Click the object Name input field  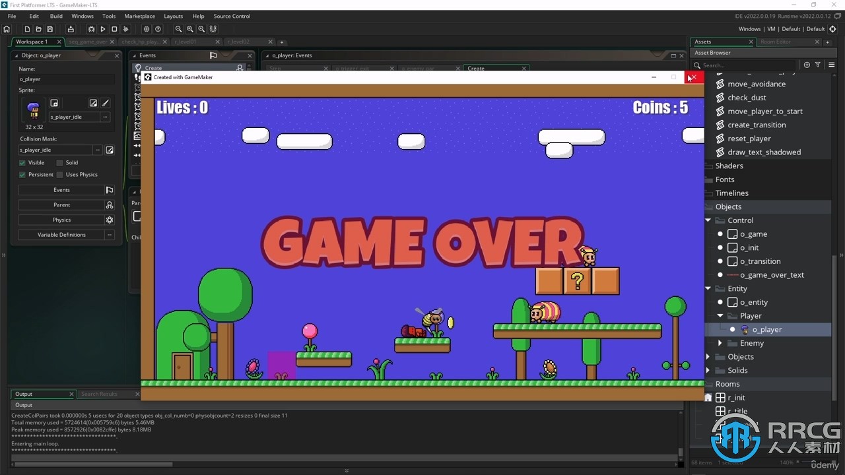[66, 79]
